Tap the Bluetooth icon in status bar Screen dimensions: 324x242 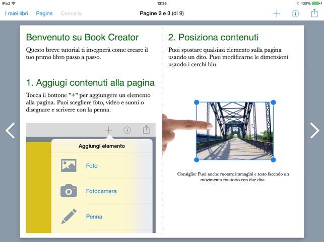tap(298, 4)
